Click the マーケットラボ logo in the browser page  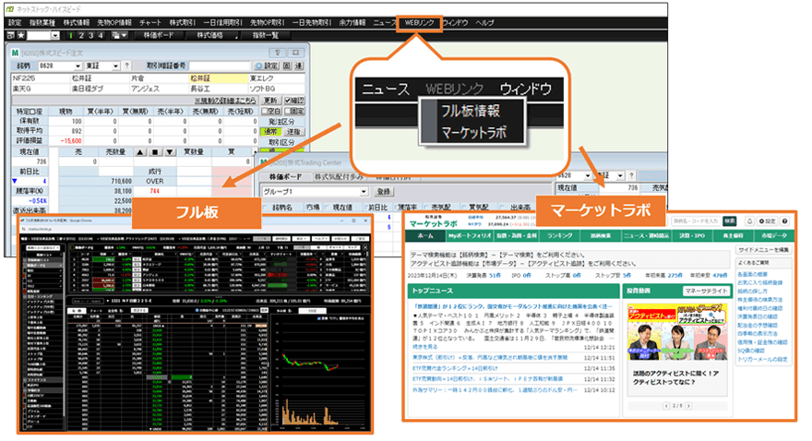pos(434,222)
